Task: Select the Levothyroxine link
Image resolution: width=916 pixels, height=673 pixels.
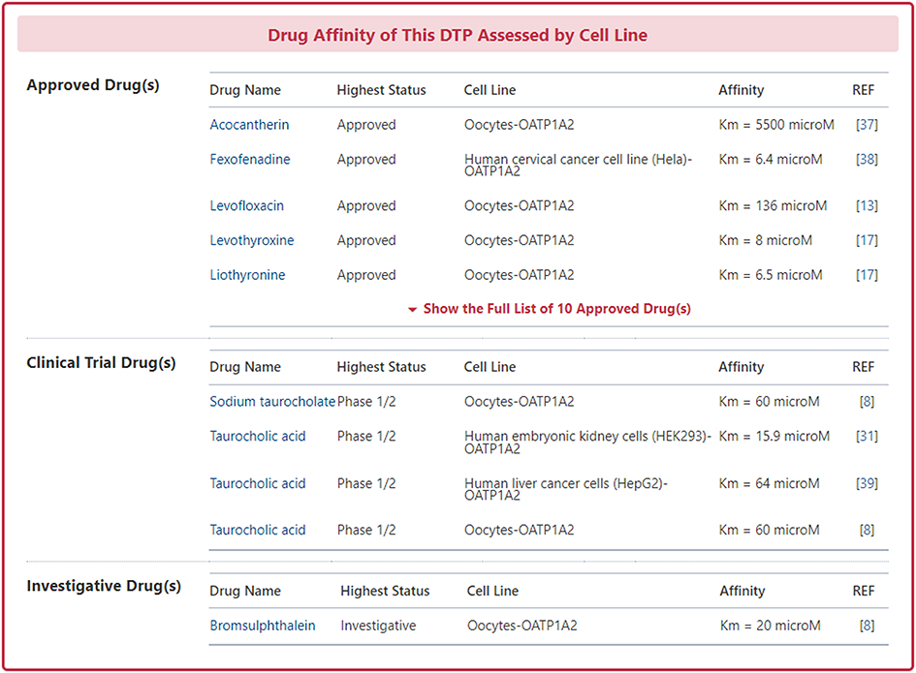Action: pyautogui.click(x=252, y=241)
